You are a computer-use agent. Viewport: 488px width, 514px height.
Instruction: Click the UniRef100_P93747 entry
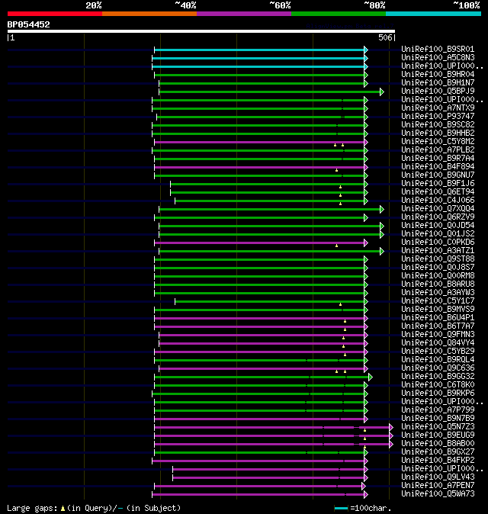(438, 117)
